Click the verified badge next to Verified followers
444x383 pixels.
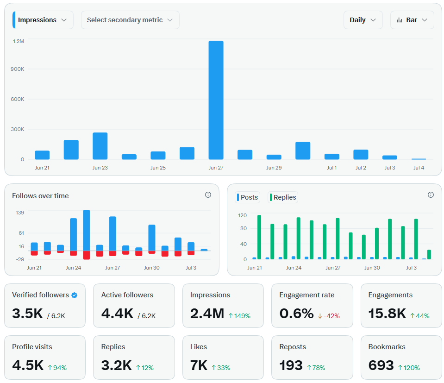(x=75, y=295)
